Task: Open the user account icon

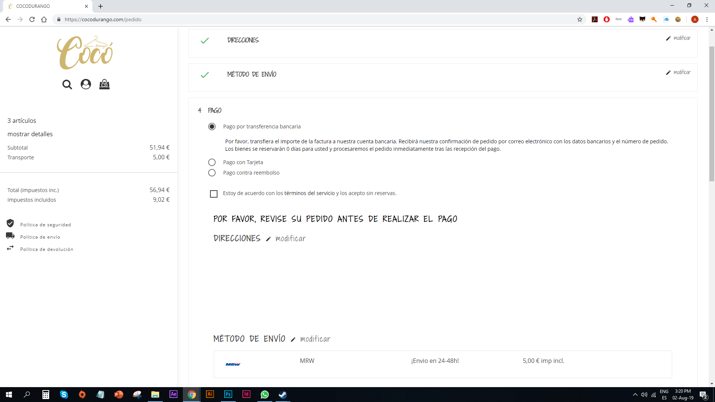Action: coord(86,84)
